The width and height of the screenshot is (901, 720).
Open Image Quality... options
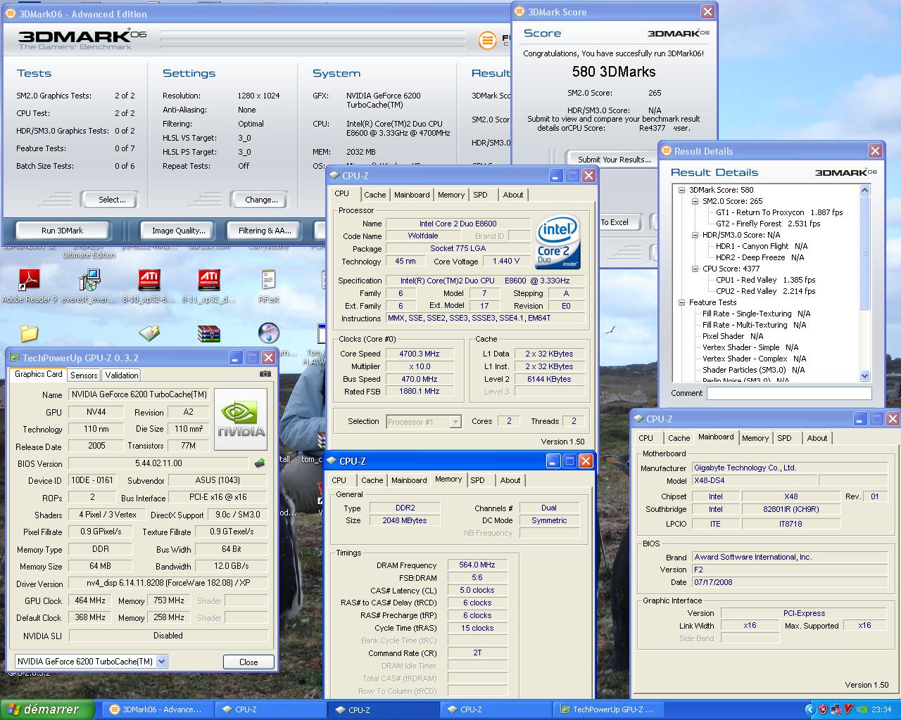coord(179,231)
